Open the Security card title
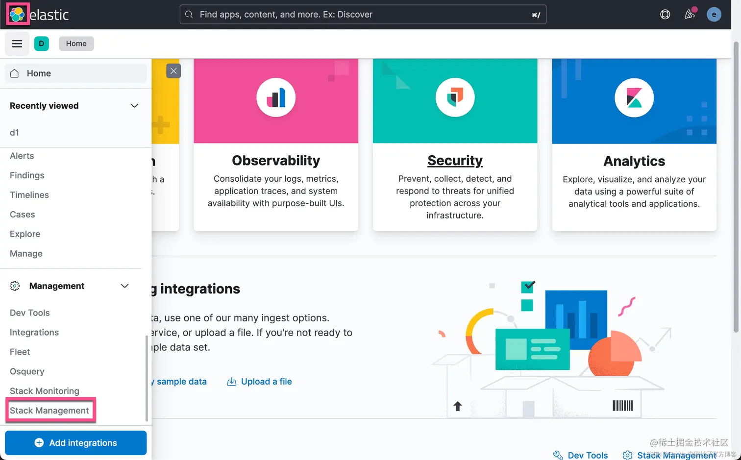Screen dimensions: 741x460 [455, 161]
